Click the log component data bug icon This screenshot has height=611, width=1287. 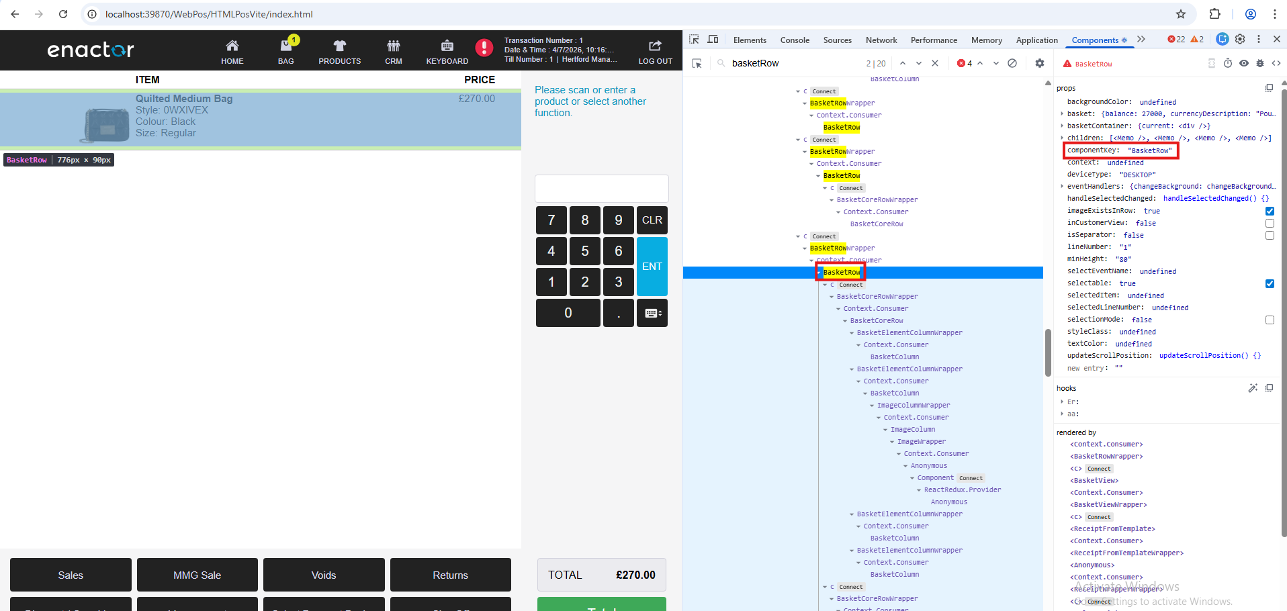[1260, 63]
